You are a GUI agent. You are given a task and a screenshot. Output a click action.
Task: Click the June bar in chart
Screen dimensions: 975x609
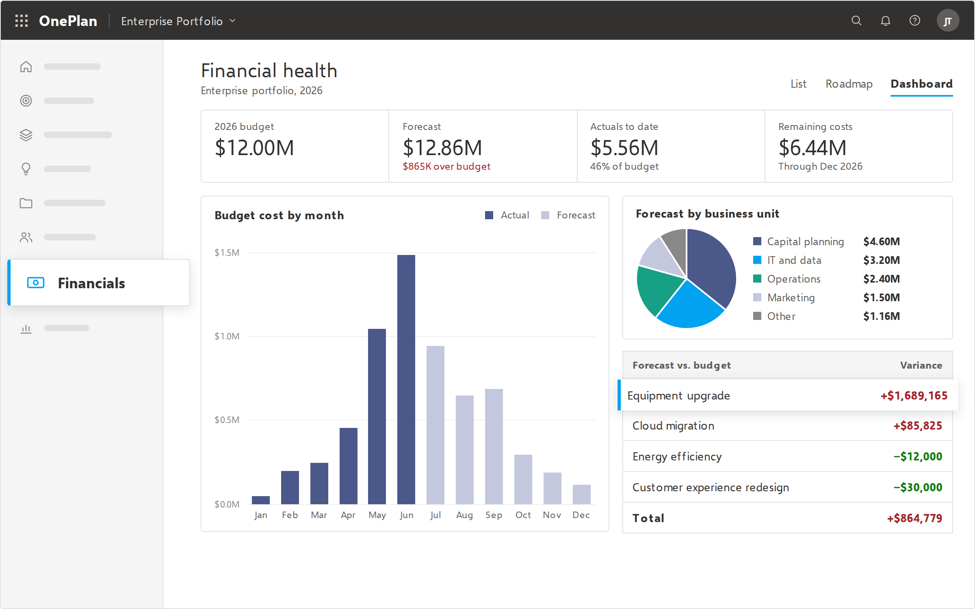[406, 380]
